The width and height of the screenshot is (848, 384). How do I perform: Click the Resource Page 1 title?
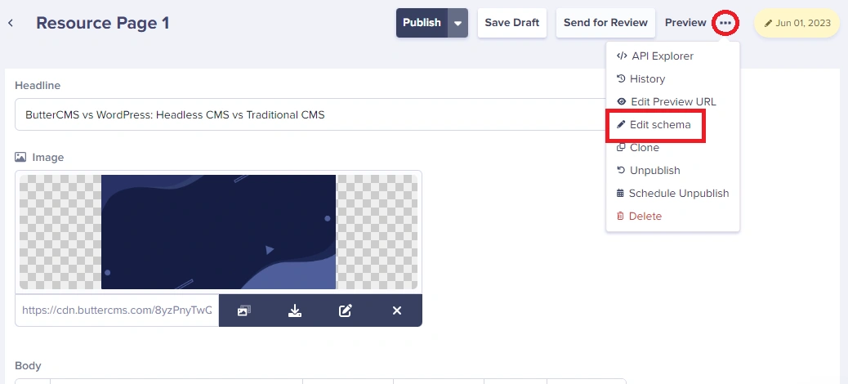(x=103, y=23)
